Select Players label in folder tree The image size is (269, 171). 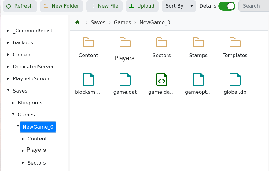36,150
